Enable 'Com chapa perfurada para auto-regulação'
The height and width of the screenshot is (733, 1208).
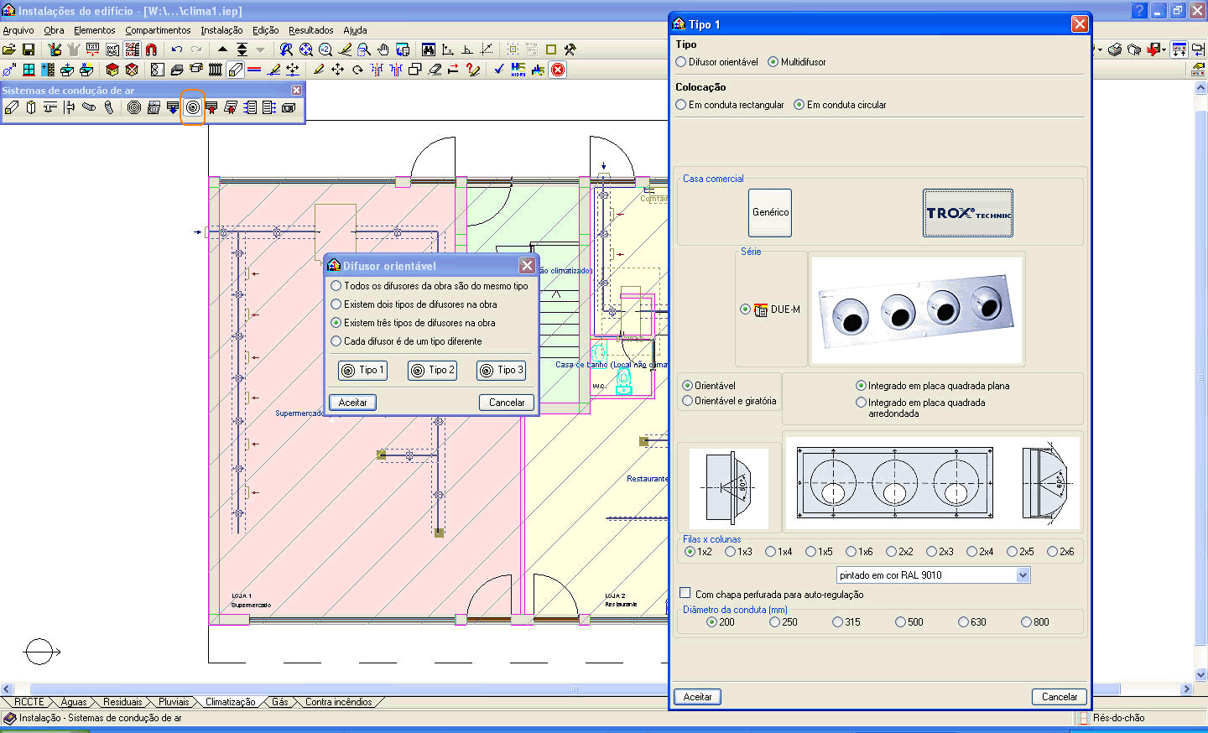pyautogui.click(x=685, y=593)
